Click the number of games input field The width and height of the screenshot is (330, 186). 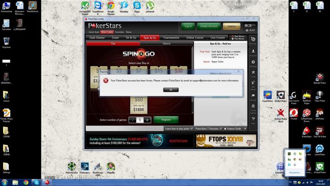point(140,120)
